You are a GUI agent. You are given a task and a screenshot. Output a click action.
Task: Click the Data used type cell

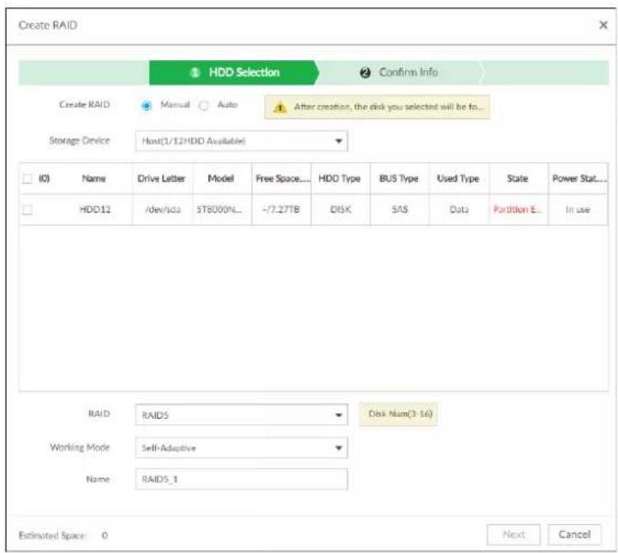[x=459, y=210]
